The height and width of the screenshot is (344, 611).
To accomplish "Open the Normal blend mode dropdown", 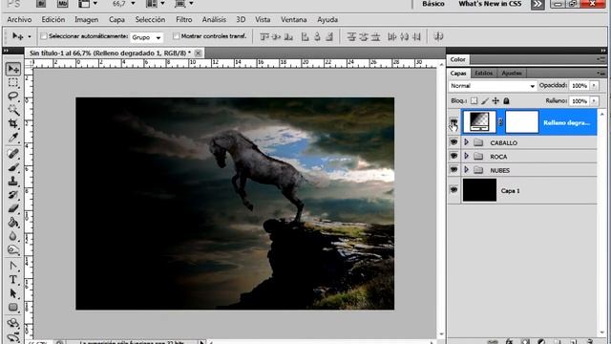I will [x=493, y=86].
